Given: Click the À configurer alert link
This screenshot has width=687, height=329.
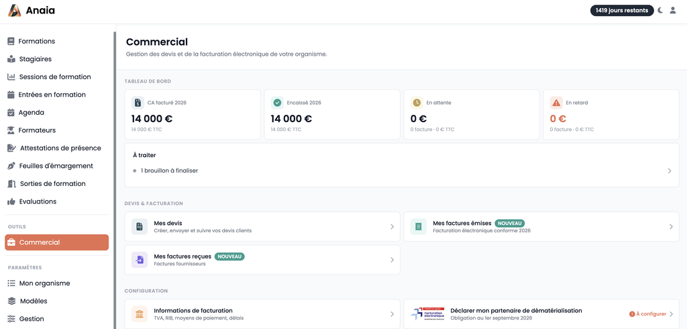Looking at the screenshot, I should (647, 314).
